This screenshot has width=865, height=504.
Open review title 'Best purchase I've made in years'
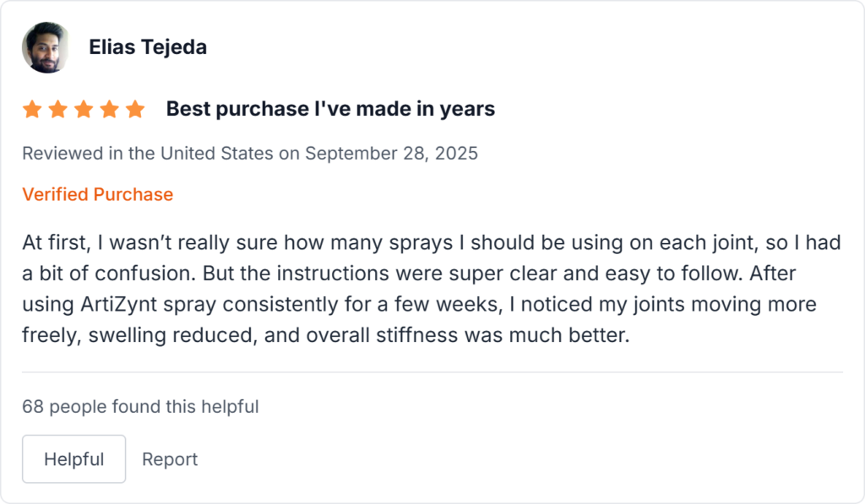point(330,109)
